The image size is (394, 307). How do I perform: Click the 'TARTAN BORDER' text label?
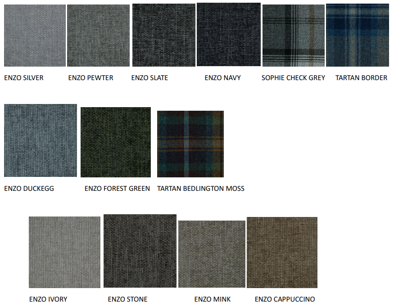361,78
